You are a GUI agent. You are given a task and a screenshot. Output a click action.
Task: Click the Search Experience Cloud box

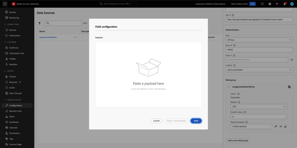(x=118, y=4)
